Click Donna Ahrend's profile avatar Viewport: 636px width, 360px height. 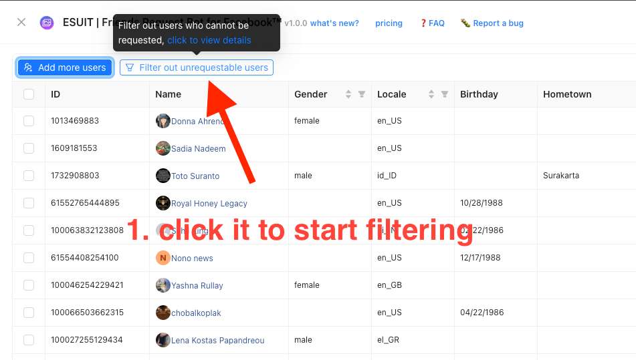click(163, 121)
